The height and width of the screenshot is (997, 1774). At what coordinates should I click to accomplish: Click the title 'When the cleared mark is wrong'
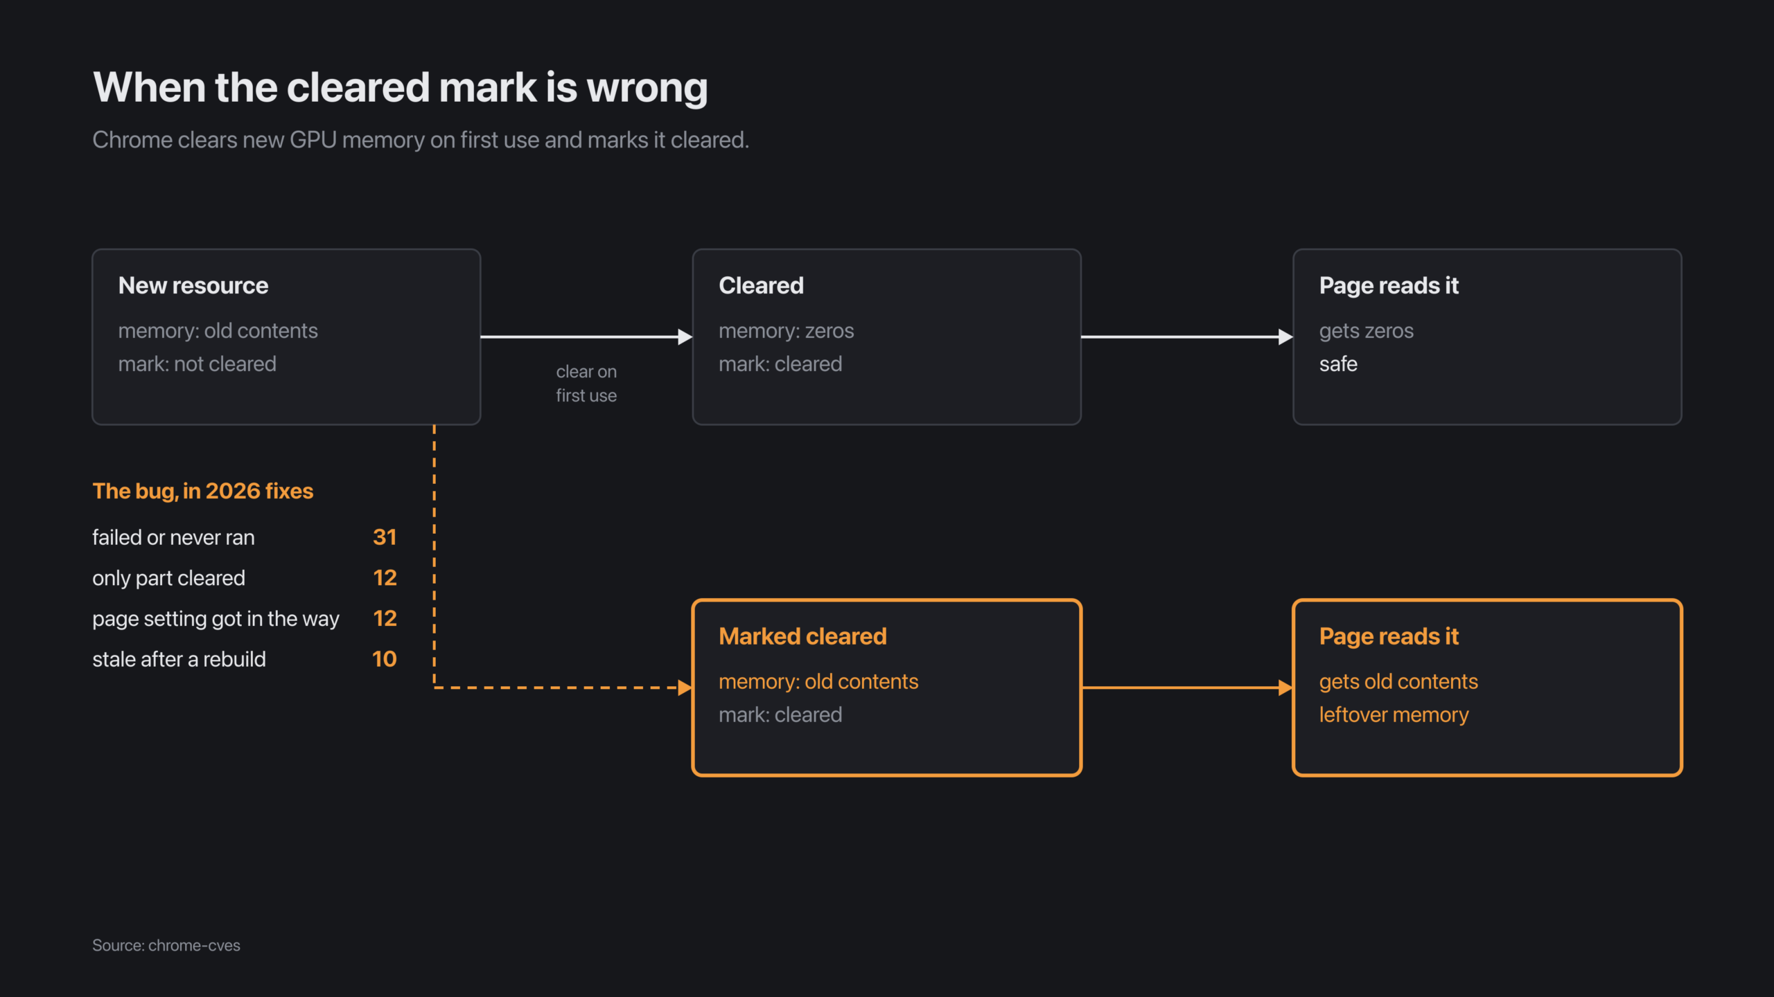(401, 88)
